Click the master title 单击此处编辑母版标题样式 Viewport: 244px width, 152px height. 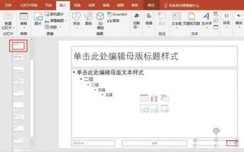click(x=126, y=56)
